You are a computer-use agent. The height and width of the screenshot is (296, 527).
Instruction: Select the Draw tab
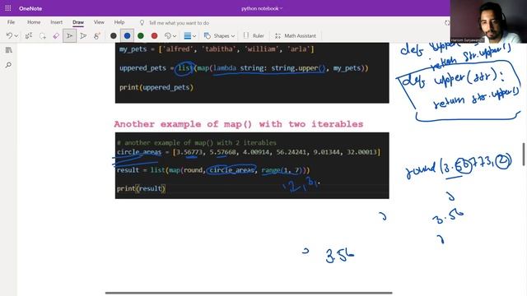coord(78,22)
